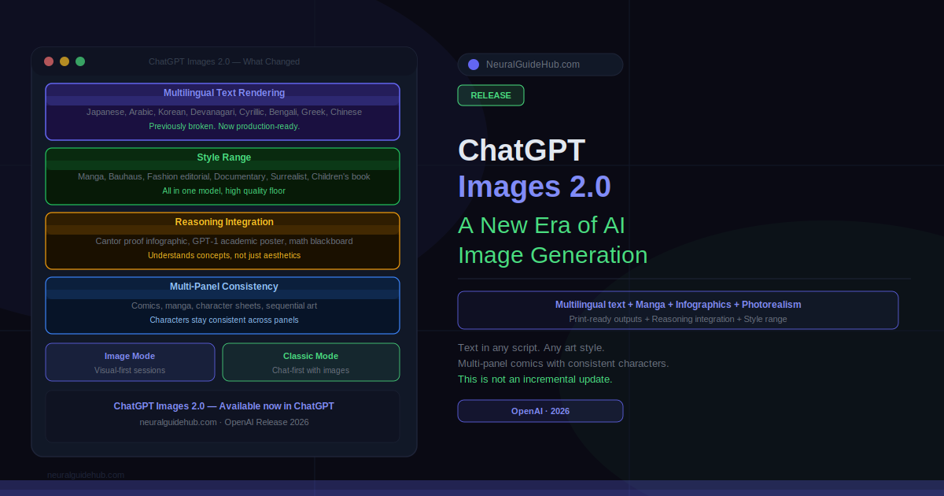Click the 'Images 2.0' purple heading
The width and height of the screenshot is (944, 496).
[534, 187]
